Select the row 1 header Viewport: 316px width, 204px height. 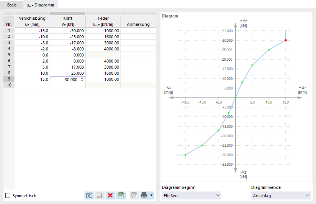[x=9, y=30]
